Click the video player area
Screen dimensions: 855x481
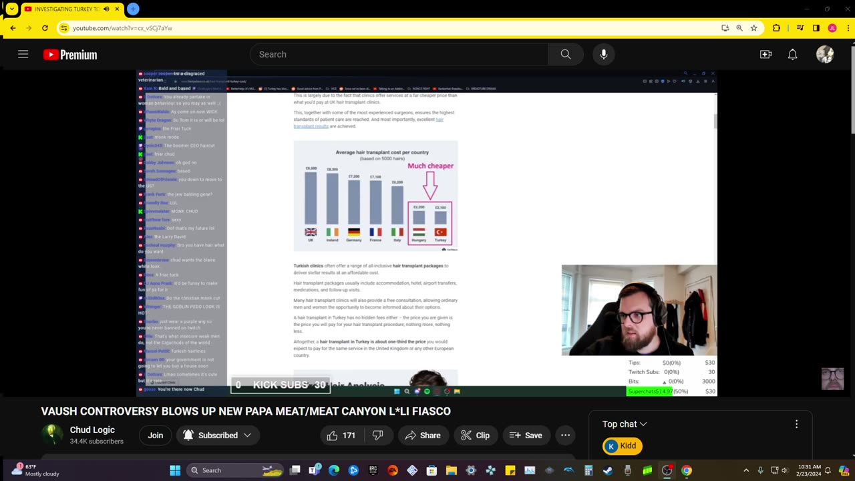427,233
